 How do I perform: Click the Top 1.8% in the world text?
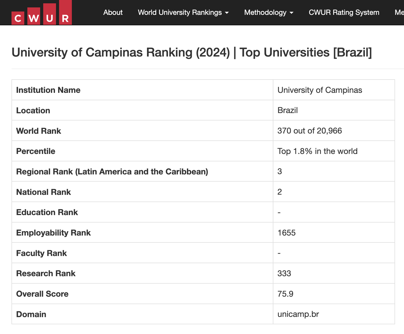tap(317, 151)
